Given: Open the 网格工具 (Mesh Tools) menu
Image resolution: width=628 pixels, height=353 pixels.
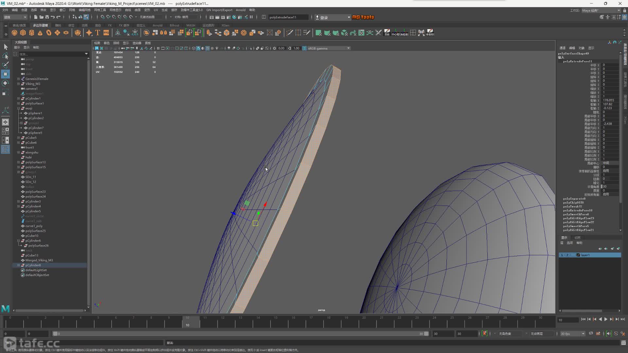Looking at the screenshot, I should pyautogui.click(x=100, y=10).
